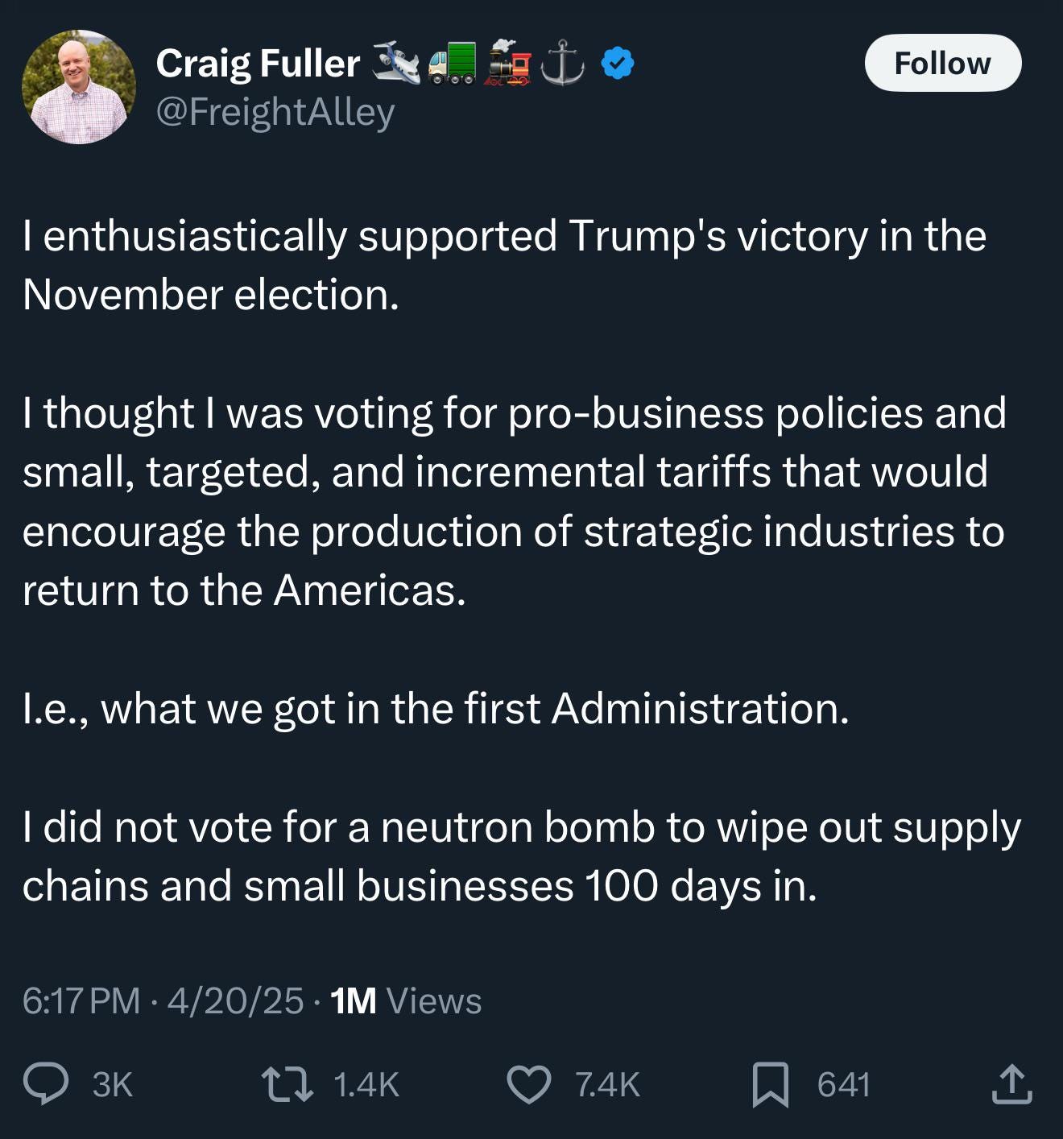Open the @FreightAlley handle link
This screenshot has height=1139, width=1063.
[x=275, y=112]
